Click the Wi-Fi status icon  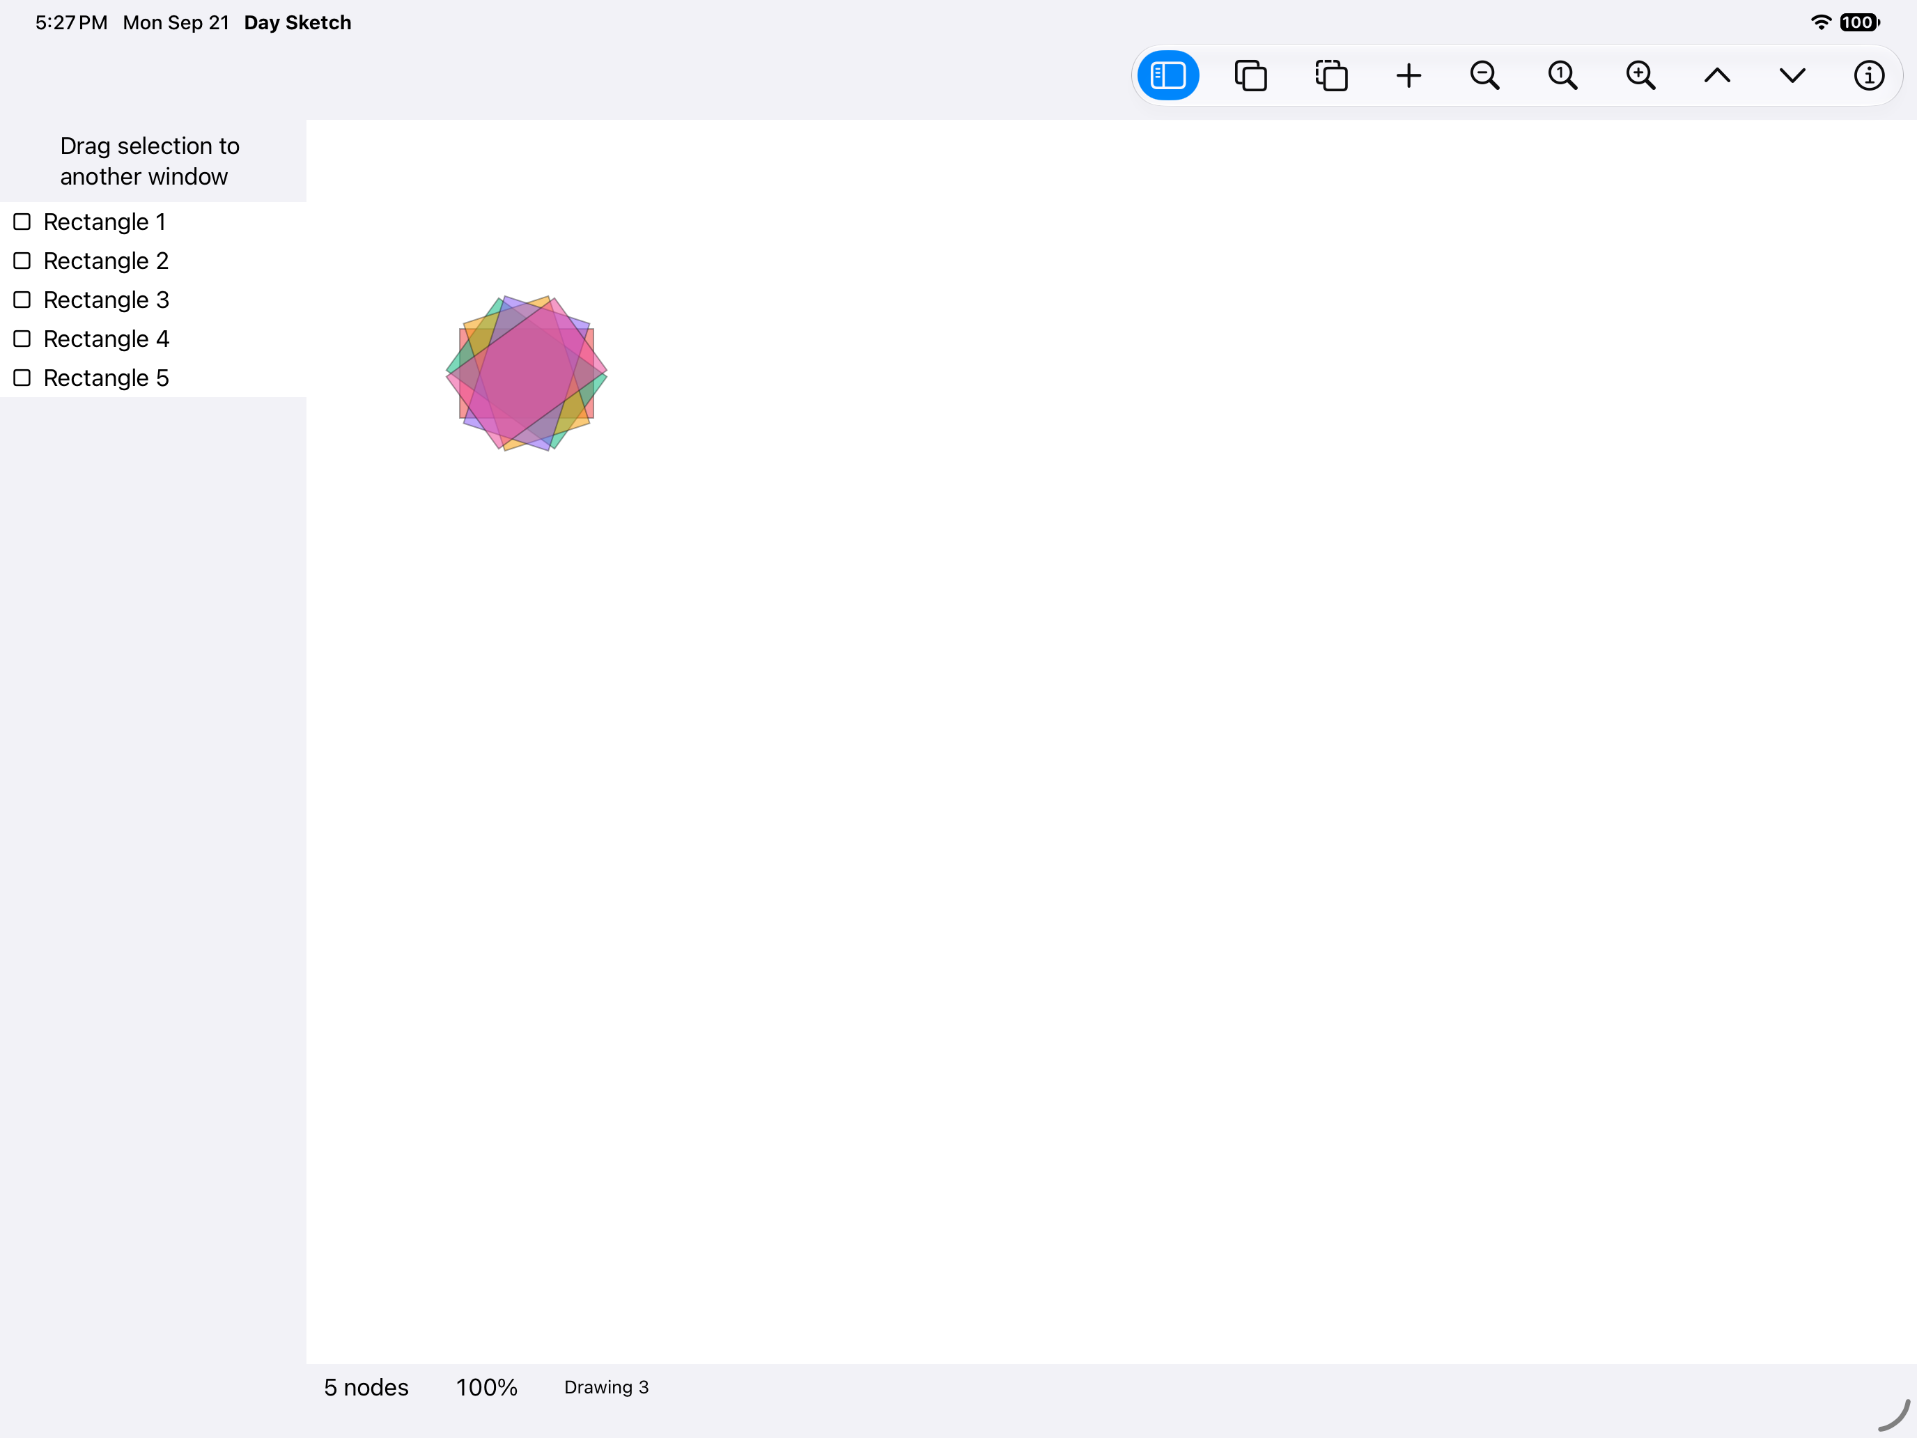(x=1821, y=22)
